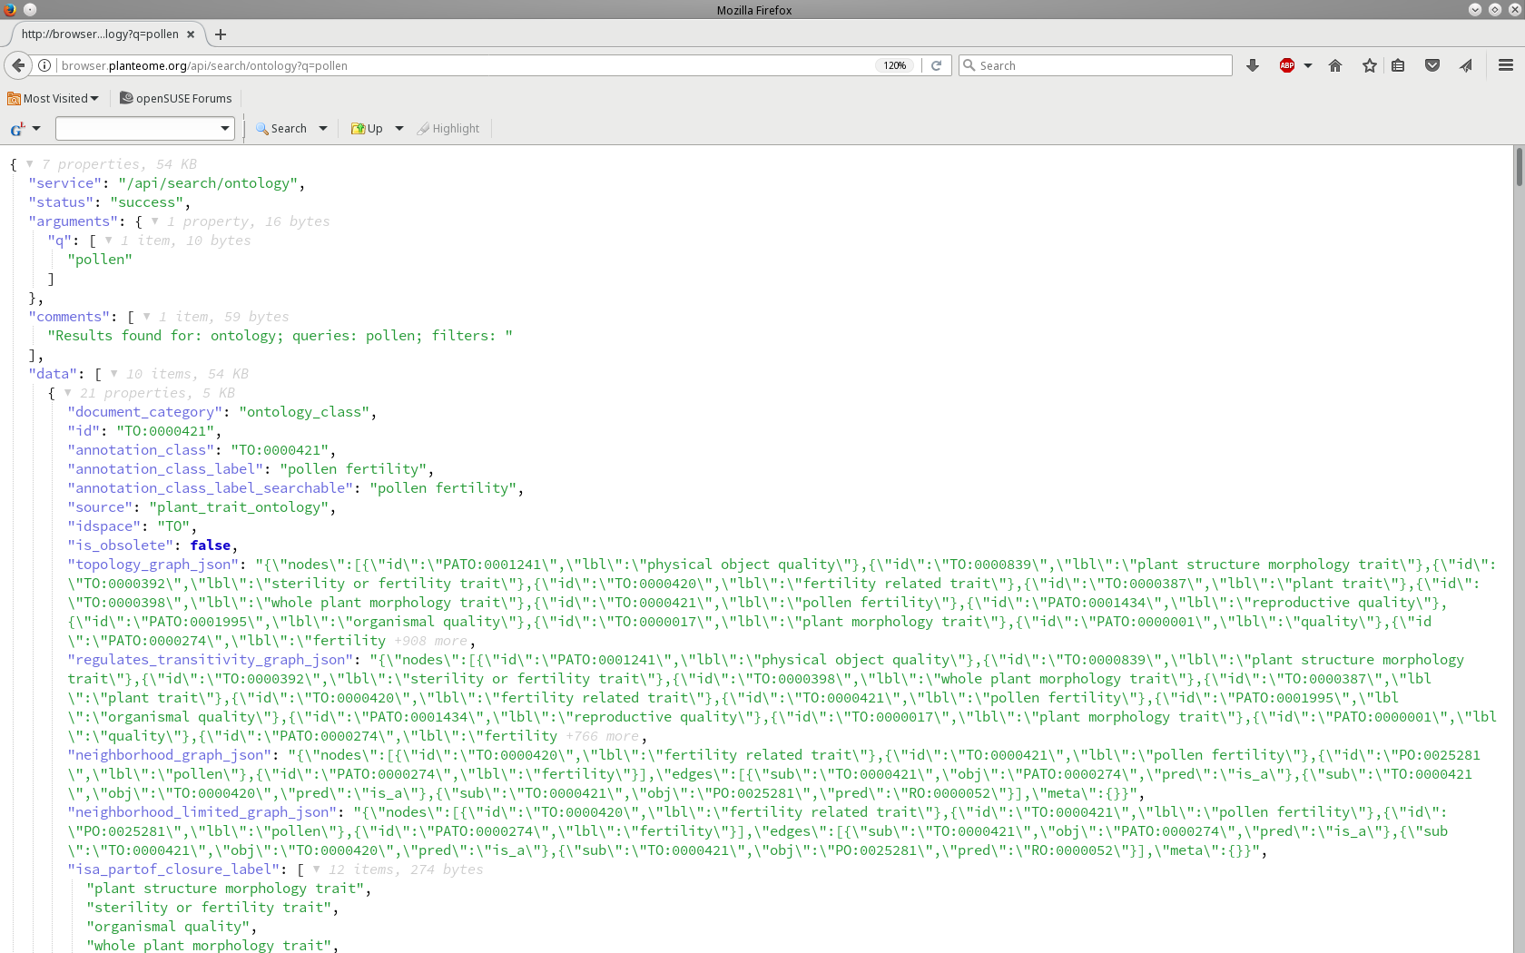This screenshot has height=953, width=1525.
Task: Click the Google toolbar Search button
Action: point(281,129)
